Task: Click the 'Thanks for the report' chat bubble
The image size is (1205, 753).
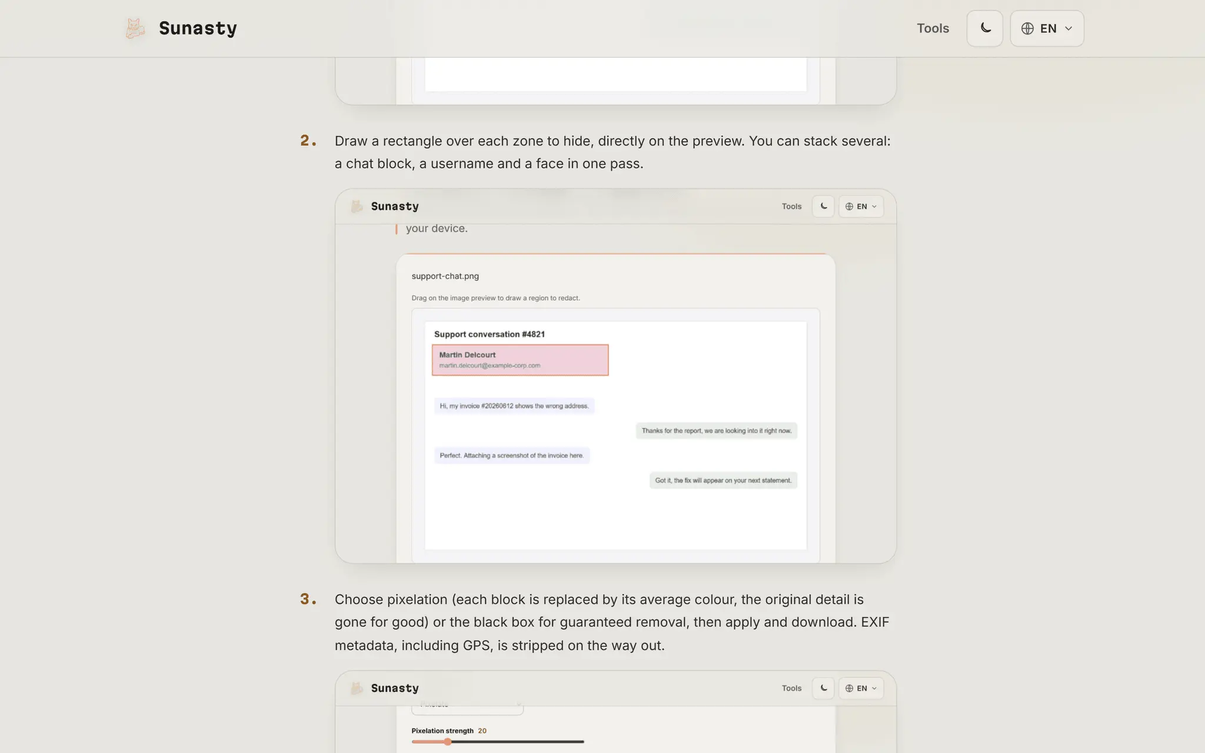Action: pos(716,431)
